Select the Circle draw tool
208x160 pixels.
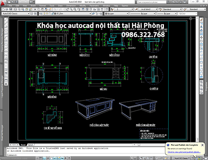(6, 41)
